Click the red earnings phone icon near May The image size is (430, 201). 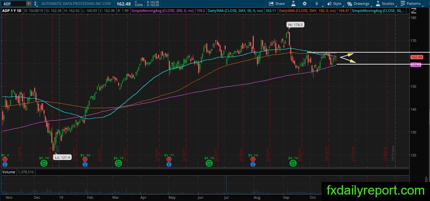[169, 159]
